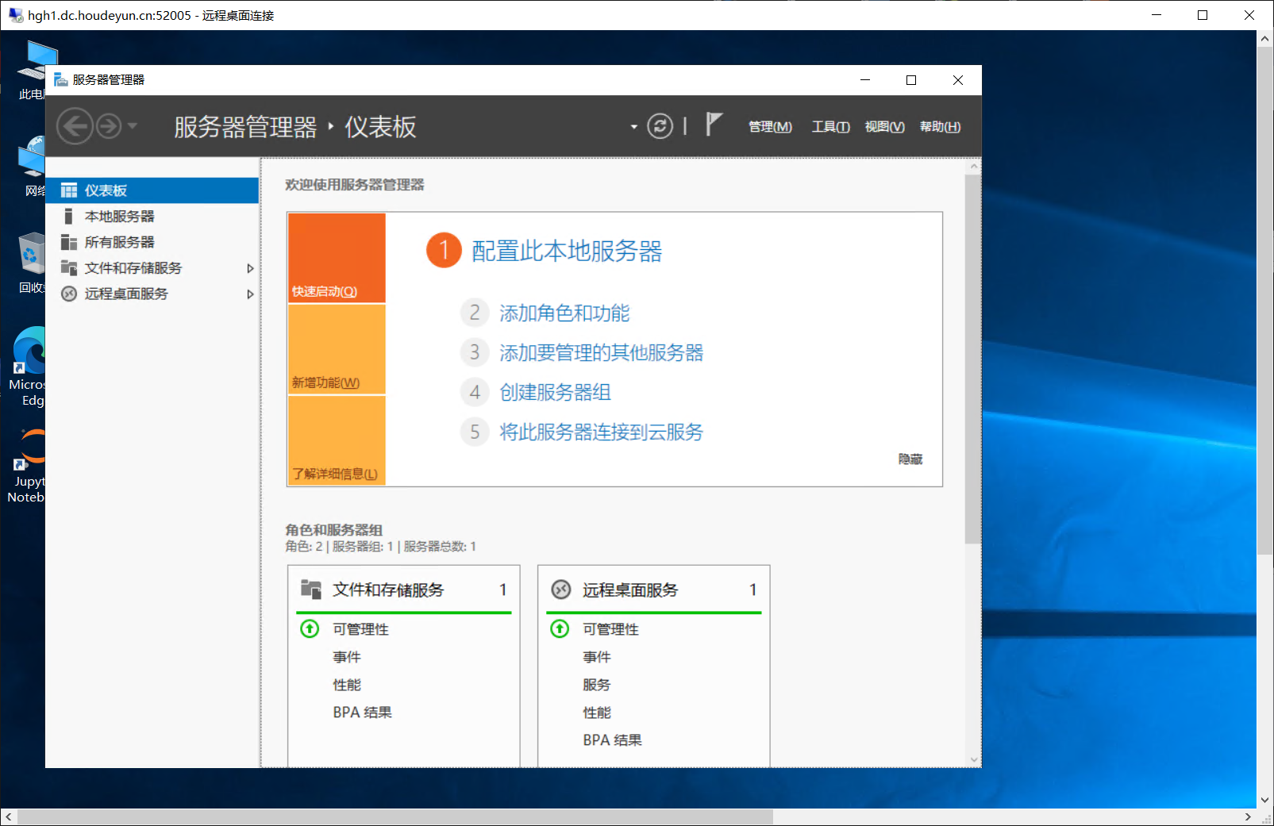Open 性能 in the 远程桌面服务 tile
The height and width of the screenshot is (826, 1274).
[597, 713]
